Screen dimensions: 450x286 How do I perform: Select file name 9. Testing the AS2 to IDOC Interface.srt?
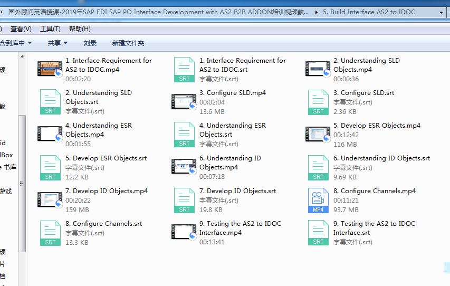coord(374,228)
